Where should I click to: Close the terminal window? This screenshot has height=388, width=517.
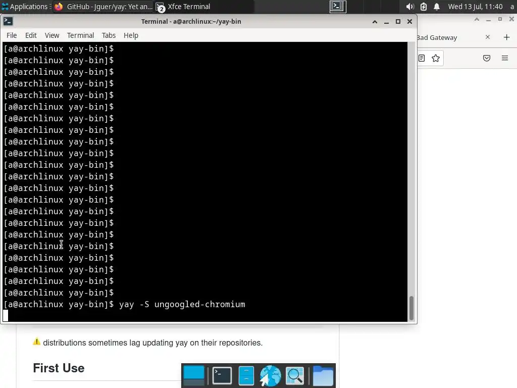(409, 21)
